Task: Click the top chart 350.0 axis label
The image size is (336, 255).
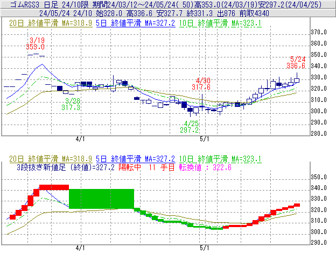Action: pos(319,55)
